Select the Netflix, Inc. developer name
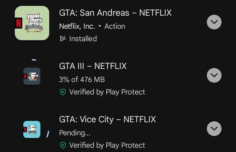The height and width of the screenshot is (152, 236). 77,26
